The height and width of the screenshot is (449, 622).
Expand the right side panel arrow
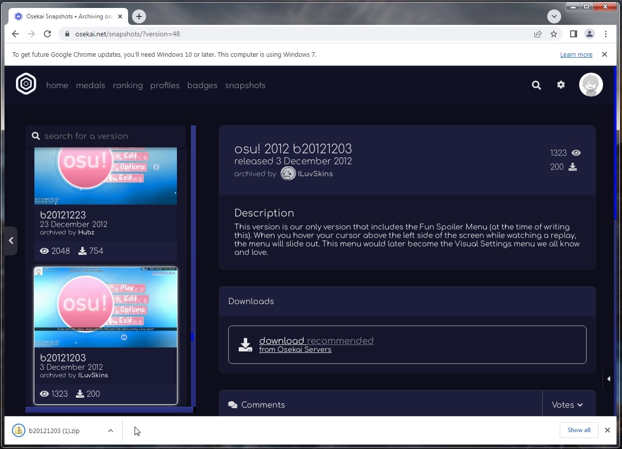tap(609, 379)
